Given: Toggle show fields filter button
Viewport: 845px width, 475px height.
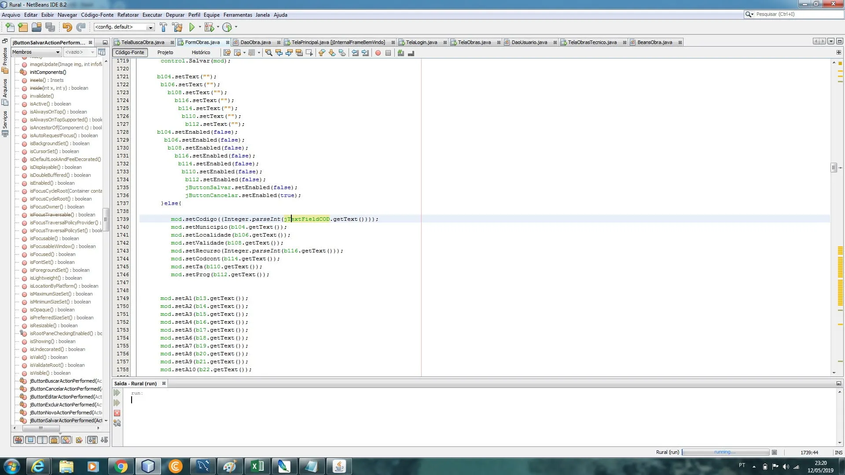Looking at the screenshot, I should coord(30,440).
